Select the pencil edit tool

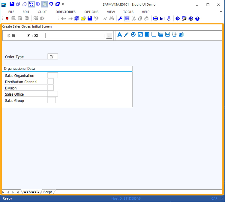pos(126,34)
